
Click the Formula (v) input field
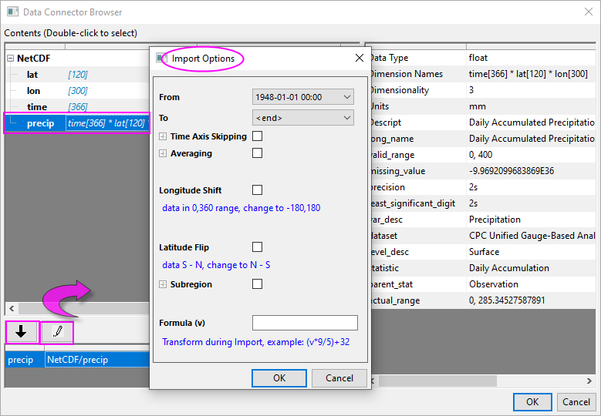305,323
